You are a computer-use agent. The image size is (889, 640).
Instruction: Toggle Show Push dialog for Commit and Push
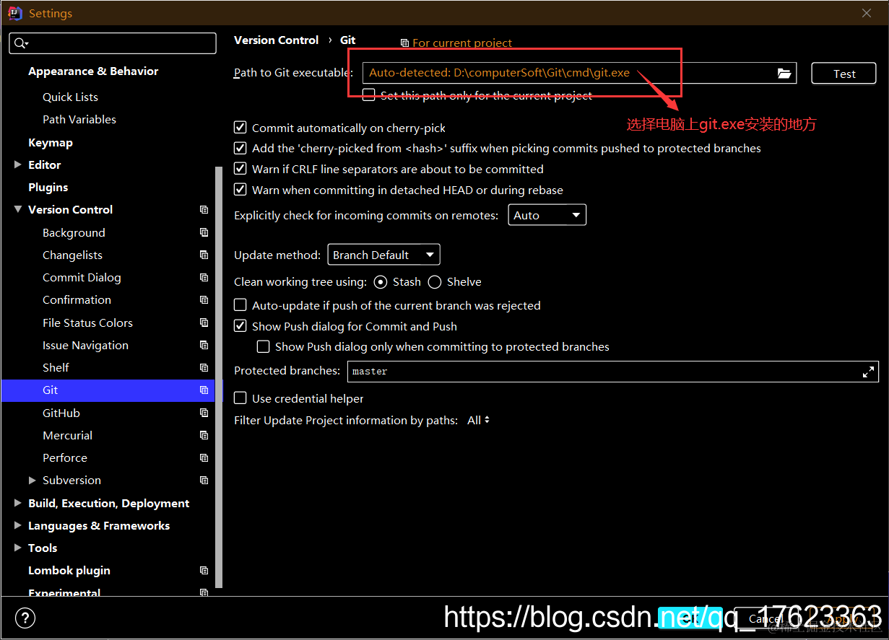pos(240,326)
